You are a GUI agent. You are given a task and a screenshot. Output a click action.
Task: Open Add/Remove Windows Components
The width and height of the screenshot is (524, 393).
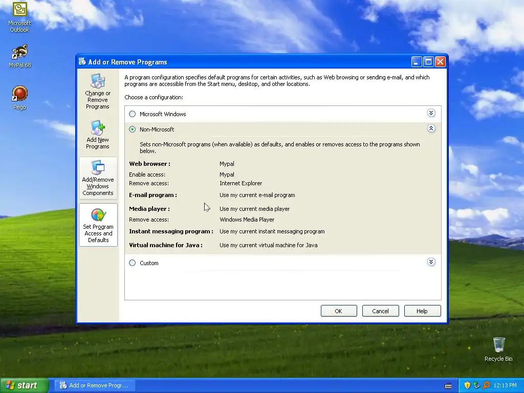98,178
